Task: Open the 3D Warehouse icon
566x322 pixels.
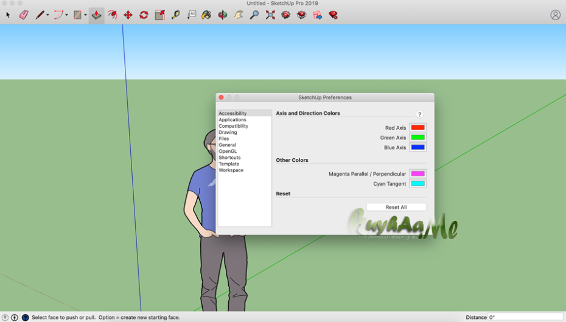Action: pos(285,15)
